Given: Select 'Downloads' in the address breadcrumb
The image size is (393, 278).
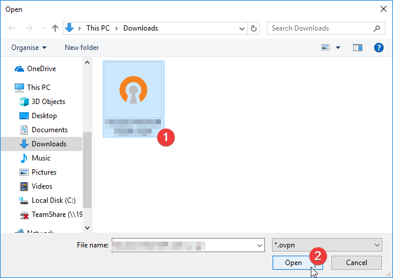Looking at the screenshot, I should [x=140, y=28].
